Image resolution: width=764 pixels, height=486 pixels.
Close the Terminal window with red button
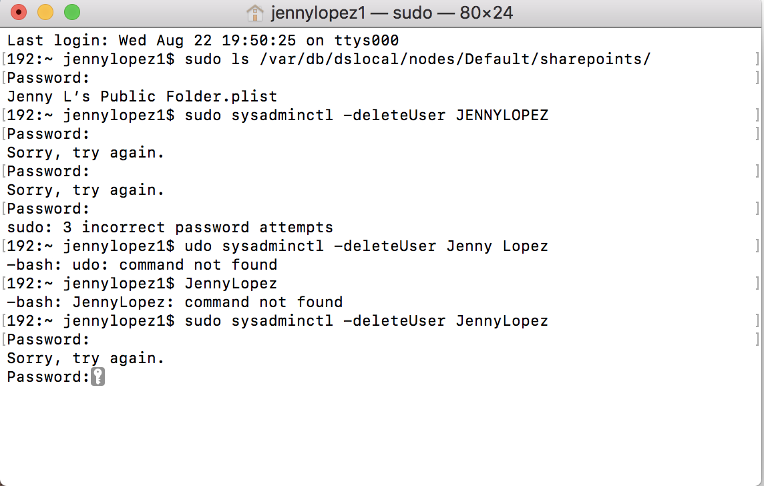pyautogui.click(x=19, y=12)
